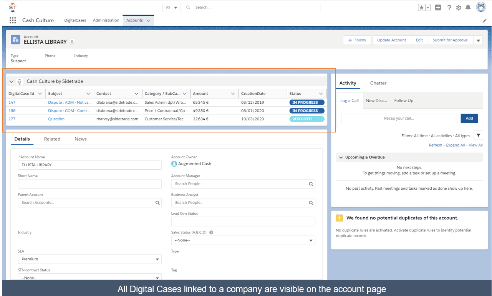Open the activity filter funnel icon

tap(478, 135)
